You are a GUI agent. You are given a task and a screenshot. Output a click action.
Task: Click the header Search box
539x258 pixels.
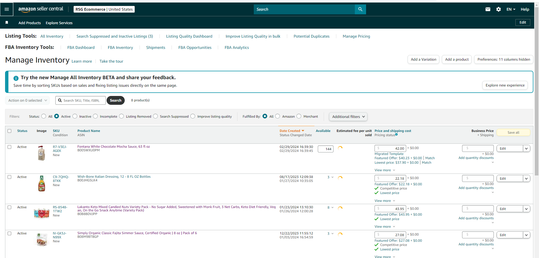(304, 9)
